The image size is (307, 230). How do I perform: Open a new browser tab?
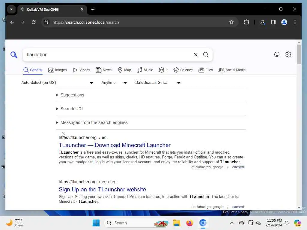click(x=93, y=9)
